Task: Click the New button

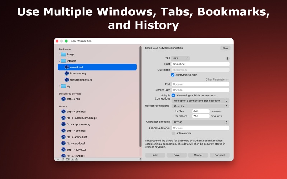Action: pos(225,48)
